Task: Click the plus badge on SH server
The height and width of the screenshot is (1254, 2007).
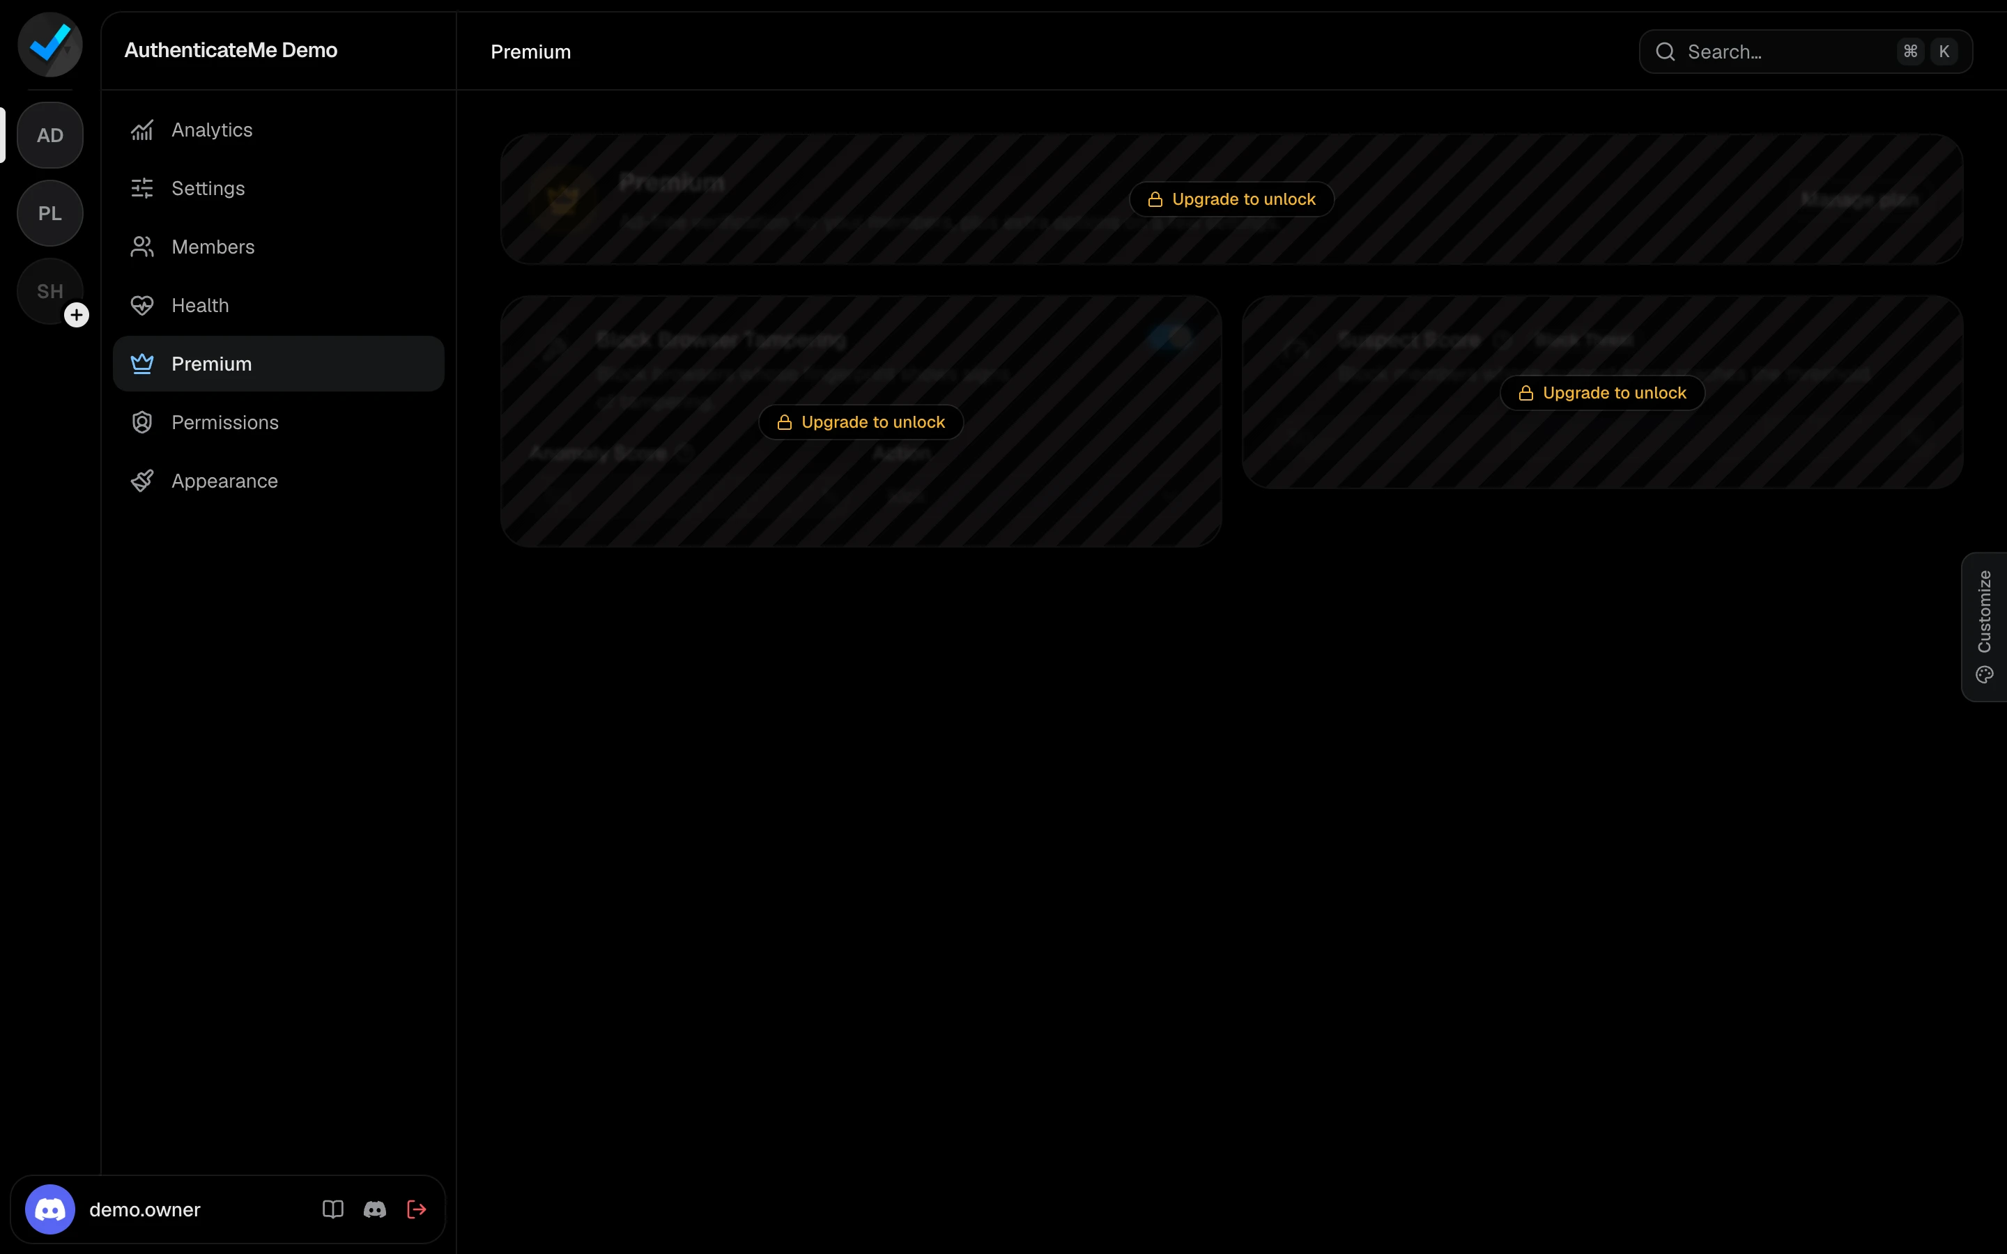Action: (76, 315)
